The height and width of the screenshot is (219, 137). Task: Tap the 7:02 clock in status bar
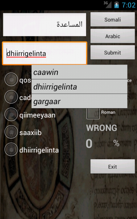click(129, 5)
